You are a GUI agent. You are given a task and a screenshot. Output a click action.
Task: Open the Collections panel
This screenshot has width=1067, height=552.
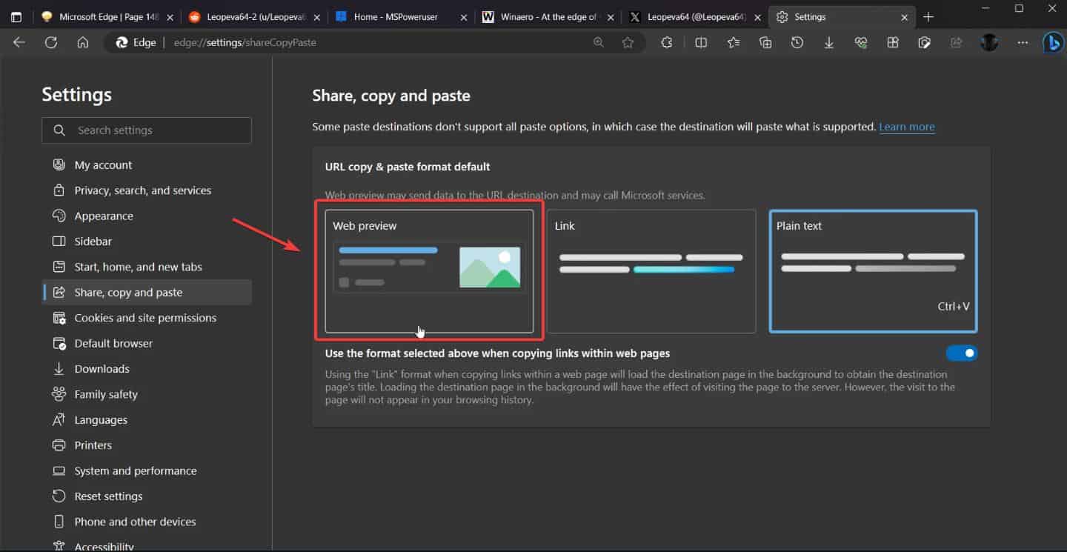[x=765, y=42]
